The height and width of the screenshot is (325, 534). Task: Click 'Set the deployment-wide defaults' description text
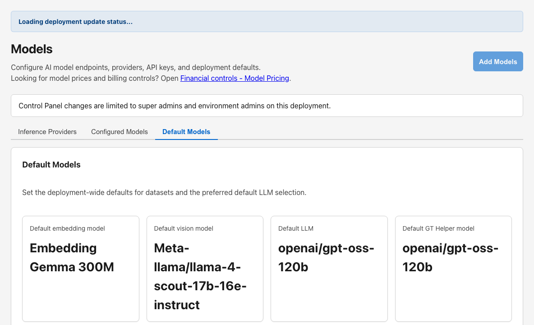164,192
